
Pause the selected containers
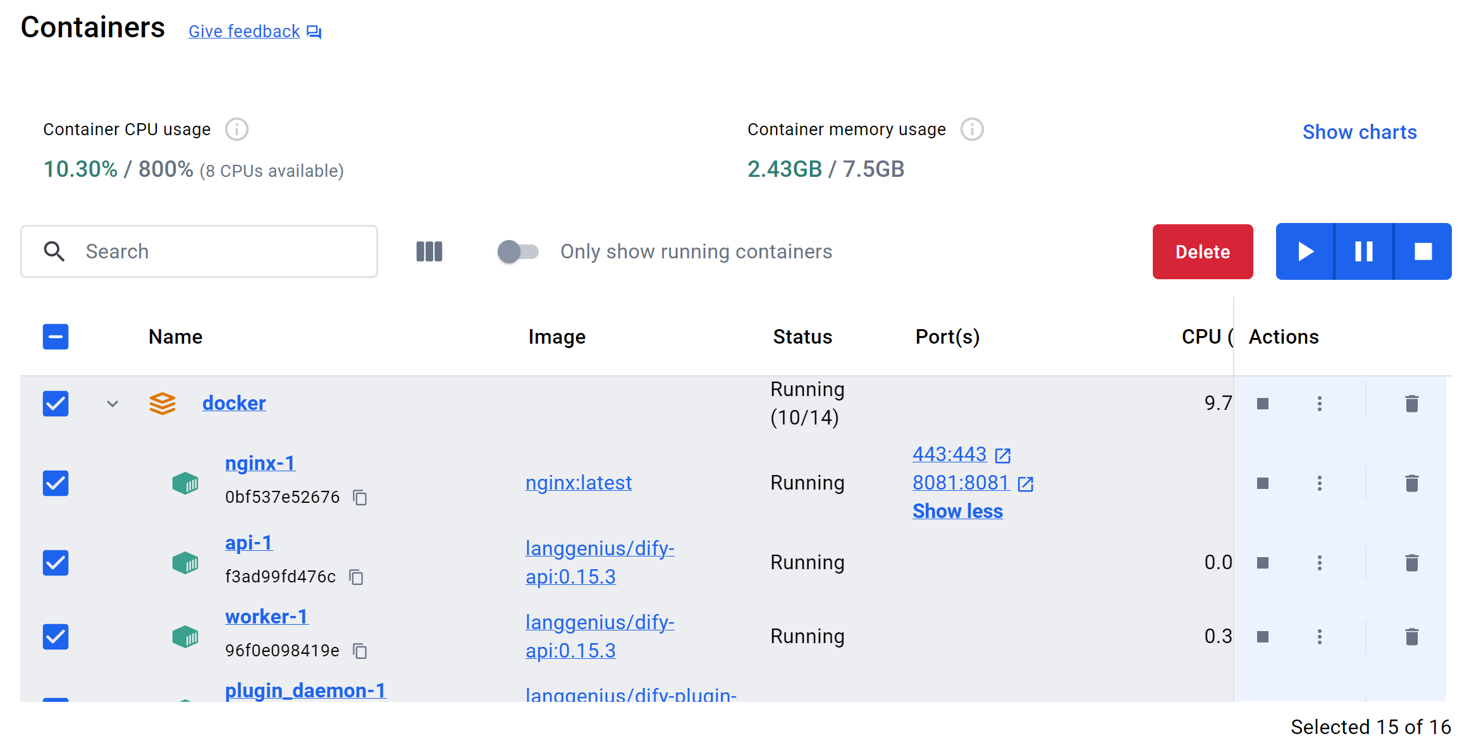tap(1364, 251)
